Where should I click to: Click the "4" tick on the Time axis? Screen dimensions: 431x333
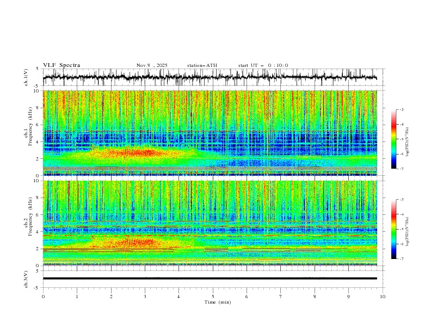[178, 297]
